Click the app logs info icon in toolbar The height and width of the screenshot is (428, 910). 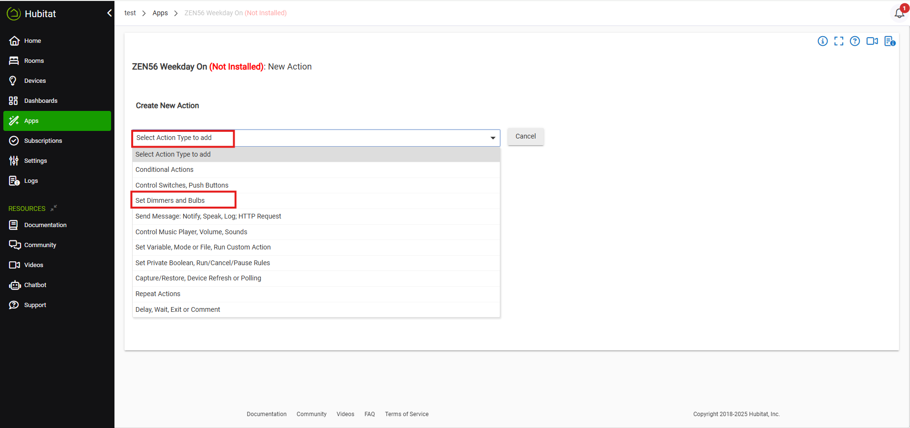tap(889, 41)
